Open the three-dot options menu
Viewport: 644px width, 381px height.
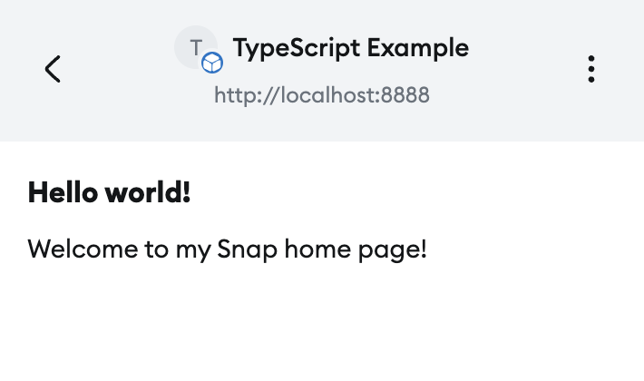[591, 69]
